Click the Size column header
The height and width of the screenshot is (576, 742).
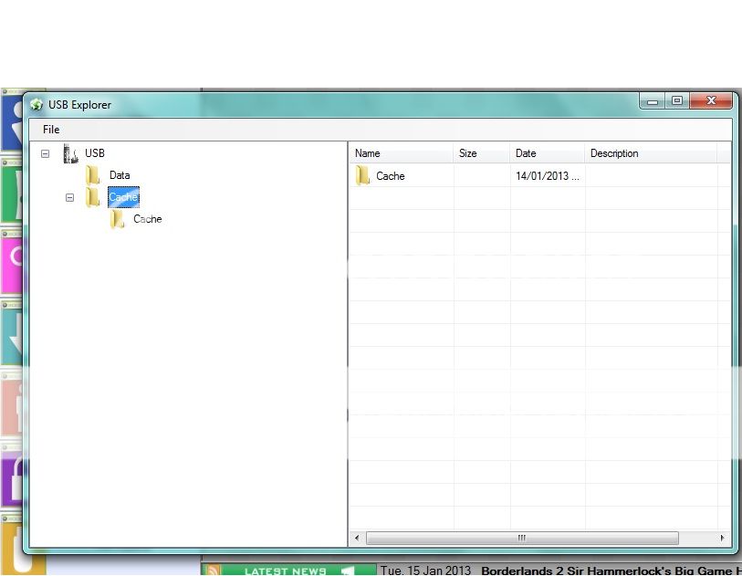(481, 153)
